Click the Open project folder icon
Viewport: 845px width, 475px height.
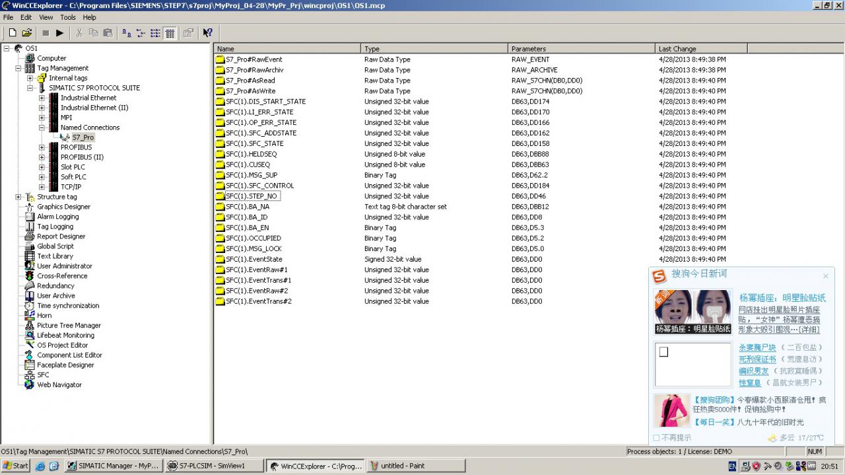(27, 33)
